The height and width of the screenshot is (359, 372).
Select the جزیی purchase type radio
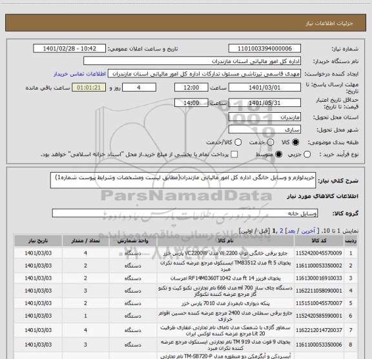point(307,155)
